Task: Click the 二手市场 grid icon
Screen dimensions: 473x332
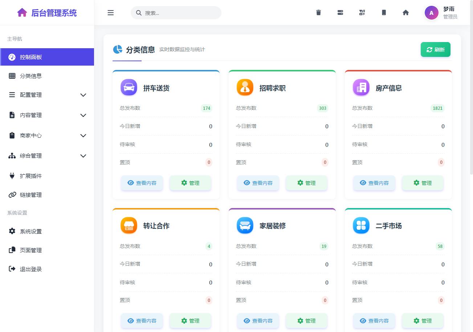Action: tap(361, 225)
